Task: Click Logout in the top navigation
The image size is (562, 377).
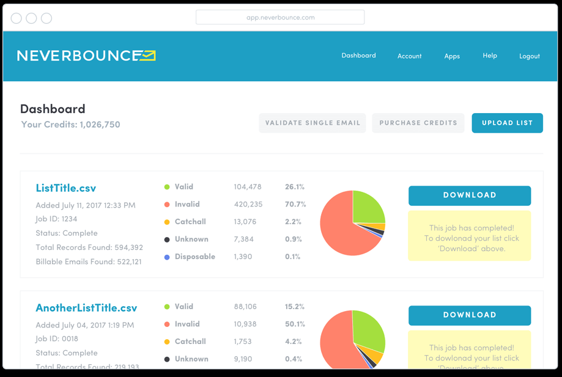Action: point(530,56)
